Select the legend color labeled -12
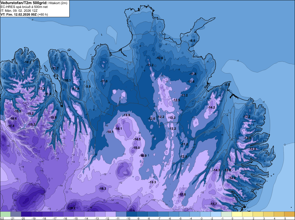295x220 pixels. click(111, 214)
